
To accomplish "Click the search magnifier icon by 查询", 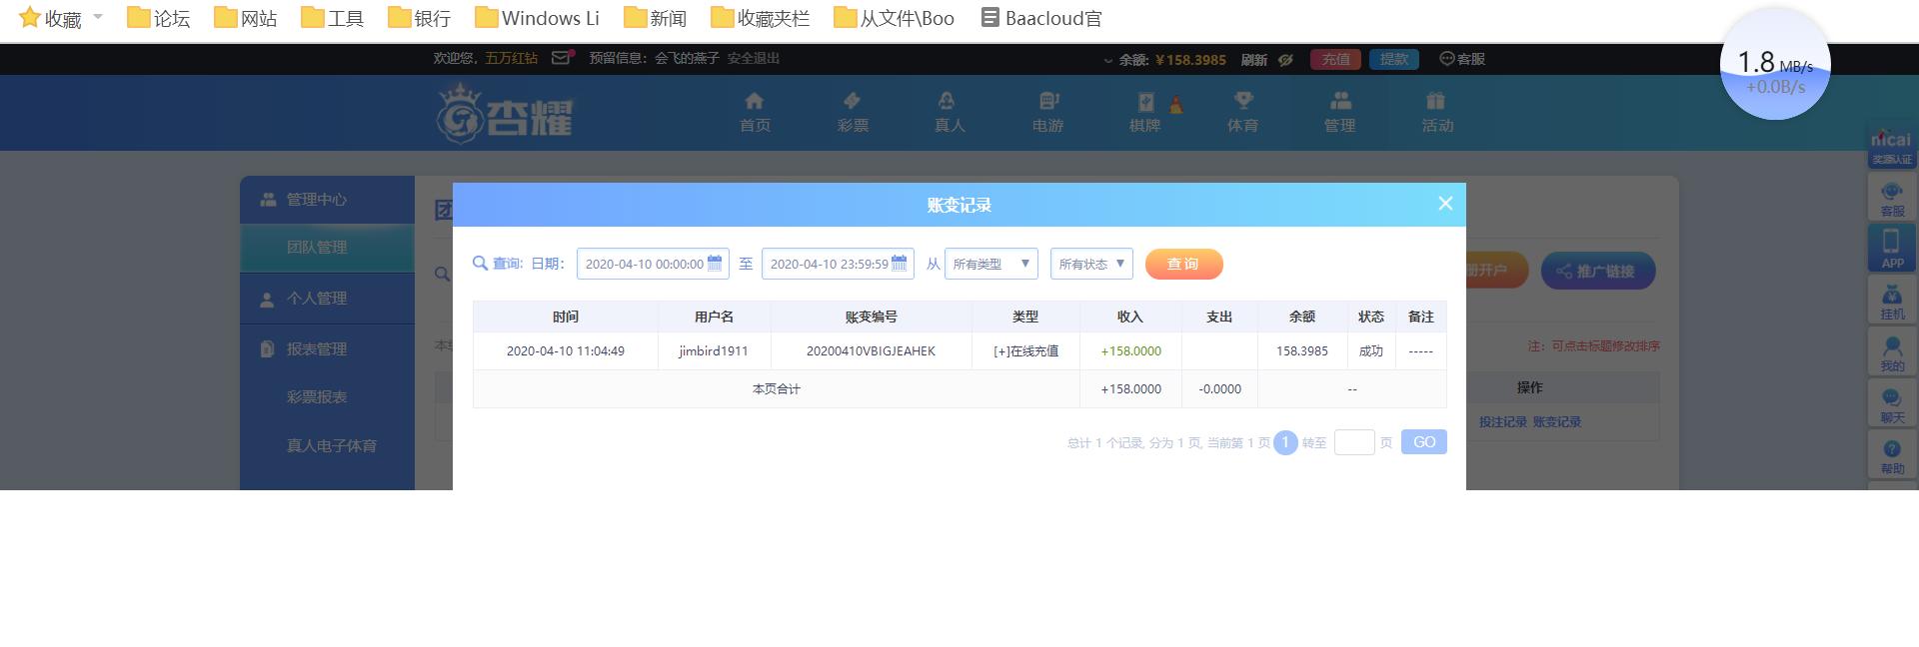I will click(x=480, y=264).
